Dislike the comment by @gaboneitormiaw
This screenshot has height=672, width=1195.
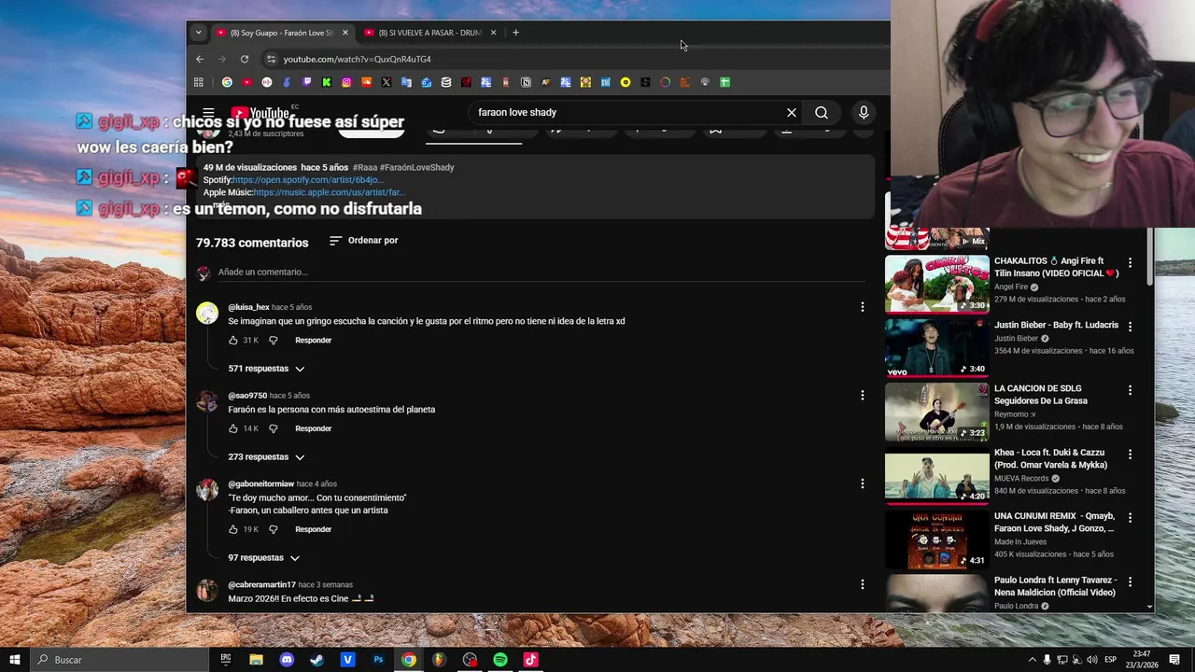point(273,529)
